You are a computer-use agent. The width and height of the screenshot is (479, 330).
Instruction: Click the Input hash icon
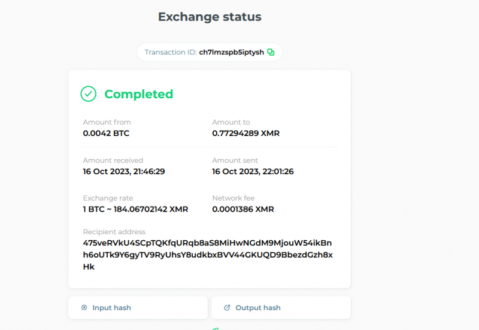(84, 308)
